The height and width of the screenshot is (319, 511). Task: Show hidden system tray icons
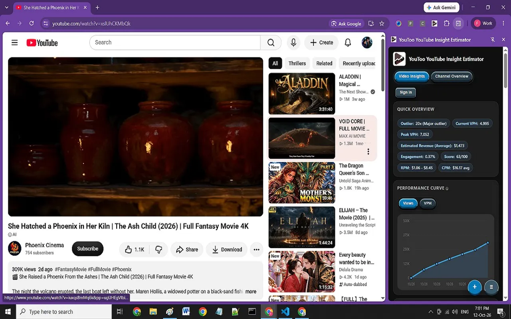pyautogui.click(x=430, y=312)
